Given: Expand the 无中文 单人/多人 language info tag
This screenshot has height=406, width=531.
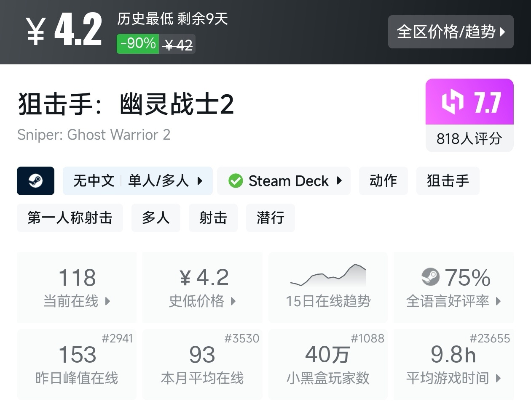Looking at the screenshot, I should coord(137,181).
